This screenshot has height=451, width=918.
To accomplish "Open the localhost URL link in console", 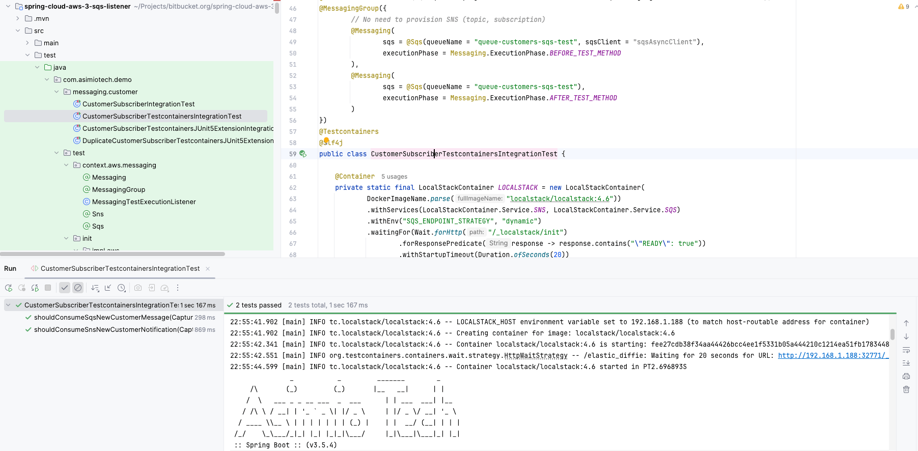I will pos(833,356).
